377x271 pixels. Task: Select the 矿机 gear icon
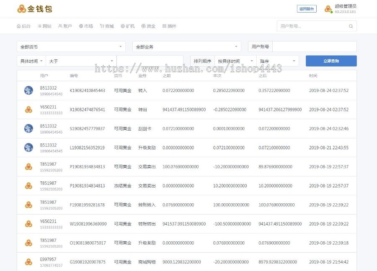click(122, 26)
